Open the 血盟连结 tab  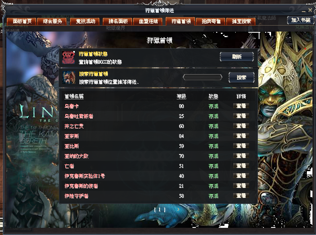(x=148, y=22)
